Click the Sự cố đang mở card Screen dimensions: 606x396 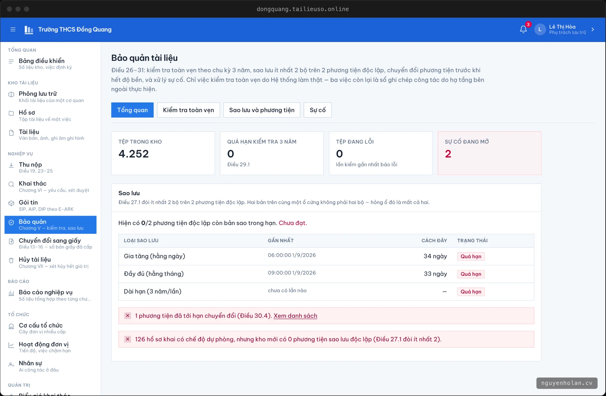click(489, 153)
